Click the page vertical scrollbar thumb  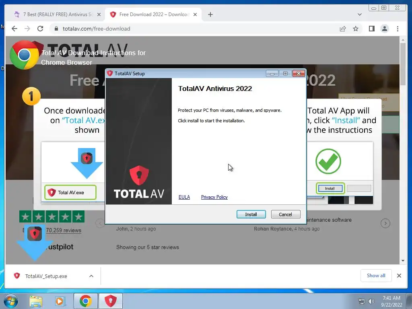[403, 64]
